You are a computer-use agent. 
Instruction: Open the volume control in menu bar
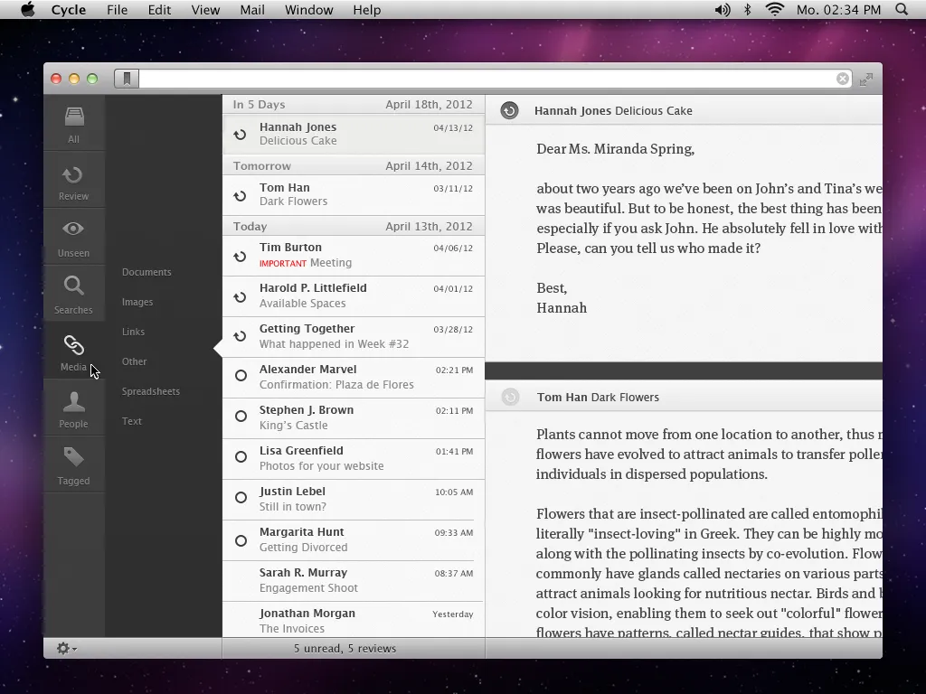click(723, 9)
